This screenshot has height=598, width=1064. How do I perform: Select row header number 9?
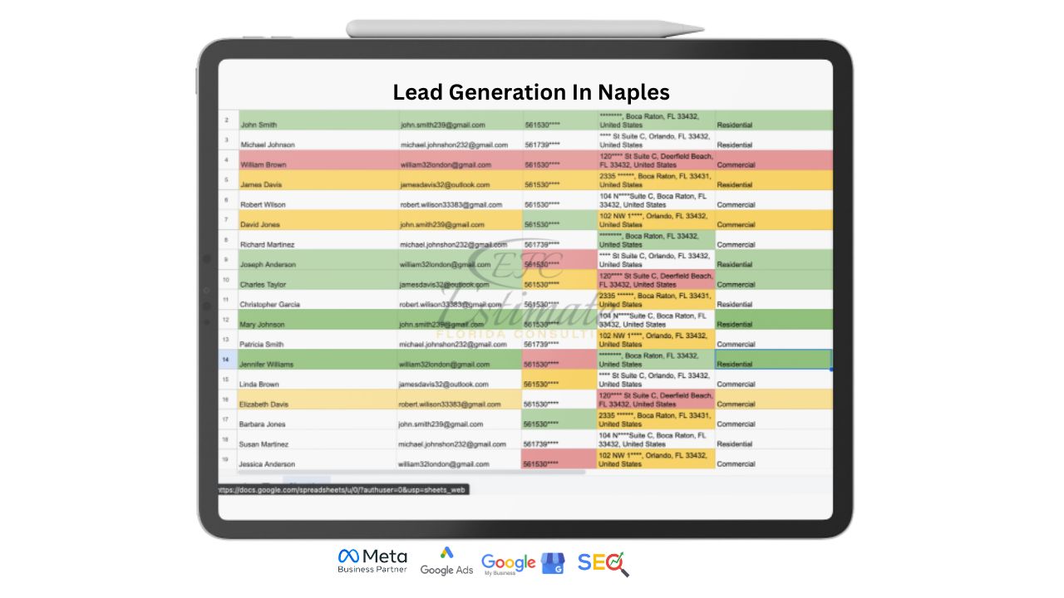228,260
